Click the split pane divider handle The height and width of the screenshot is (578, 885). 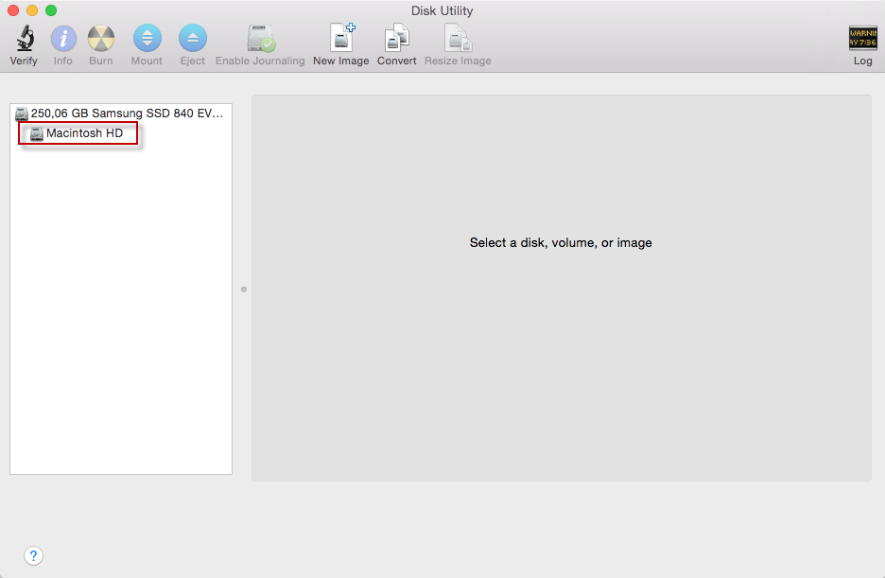(244, 289)
